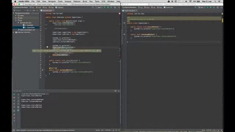Viewport: 235px width, 132px height.
Task: Click the UTF-8 encoding selector in left status bar
Action: pyautogui.click(x=108, y=130)
